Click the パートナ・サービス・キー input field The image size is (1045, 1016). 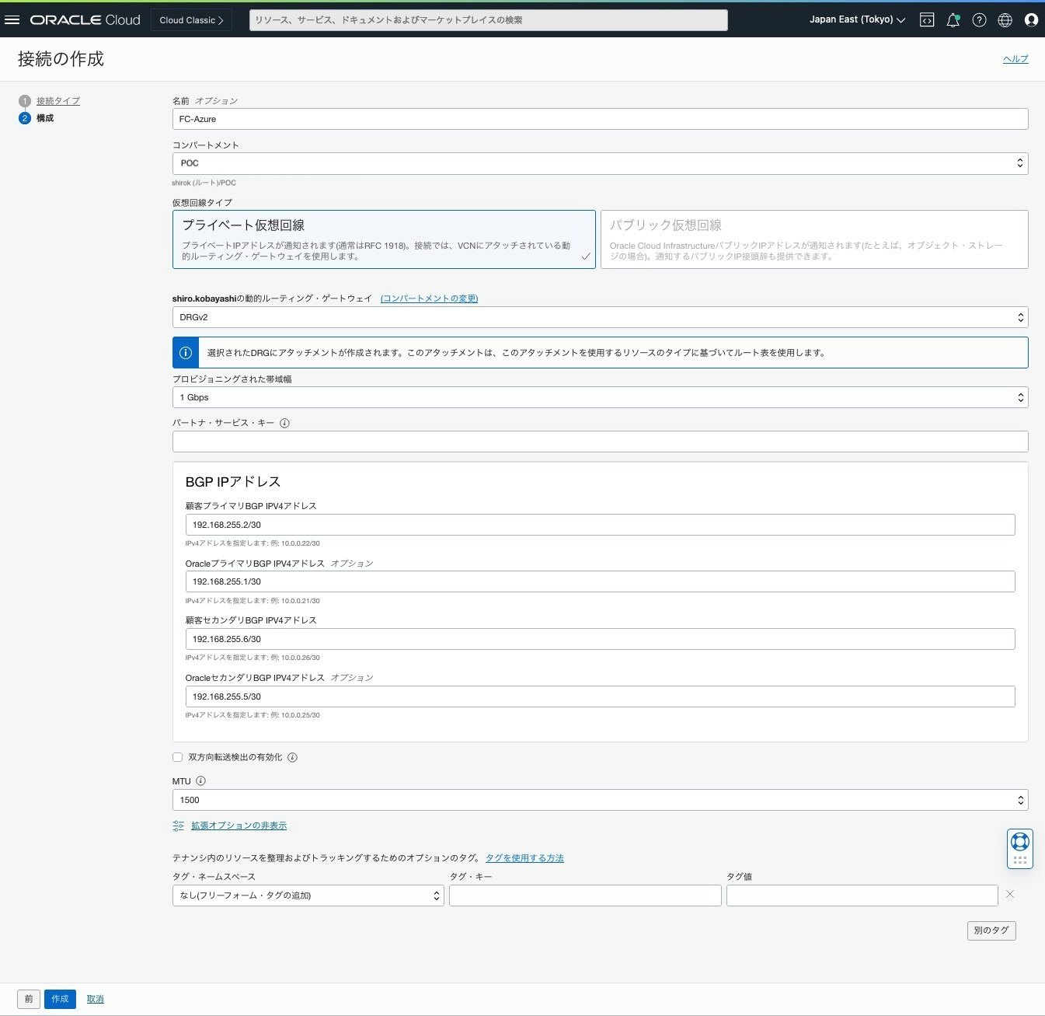(600, 442)
